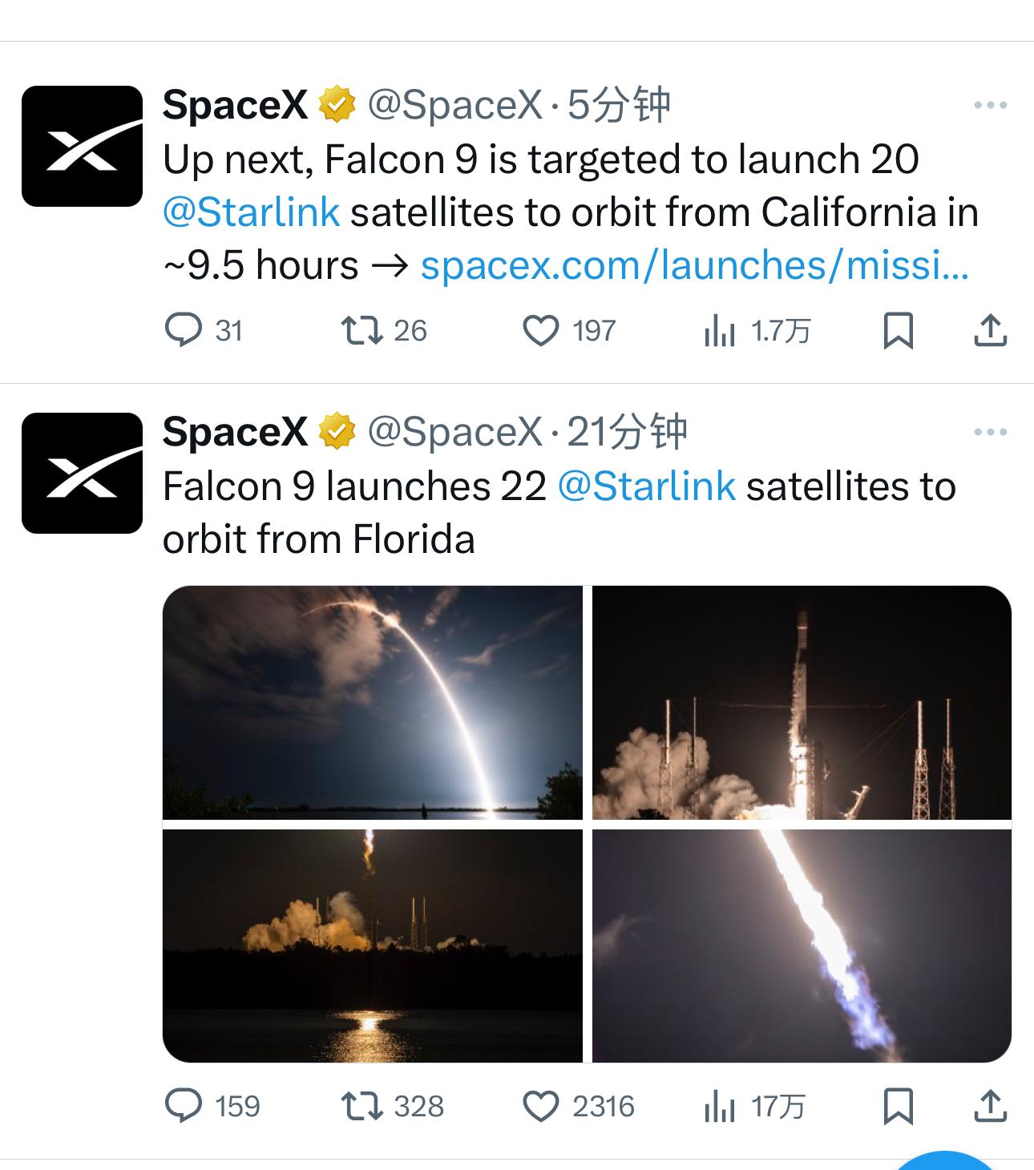1034x1170 pixels.
Task: Open @Starlink mention in the first tweet
Action: pos(251,212)
